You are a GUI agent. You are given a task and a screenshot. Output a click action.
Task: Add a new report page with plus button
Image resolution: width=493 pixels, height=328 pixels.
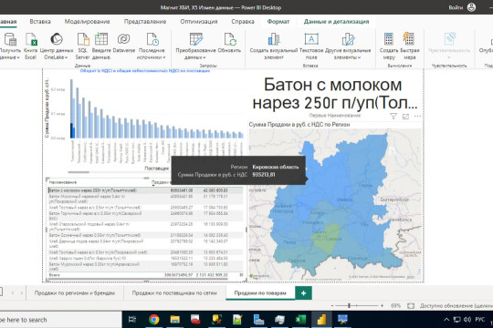pyautogui.click(x=303, y=292)
